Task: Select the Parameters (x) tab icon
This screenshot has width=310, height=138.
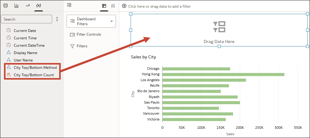Action: 39,6
